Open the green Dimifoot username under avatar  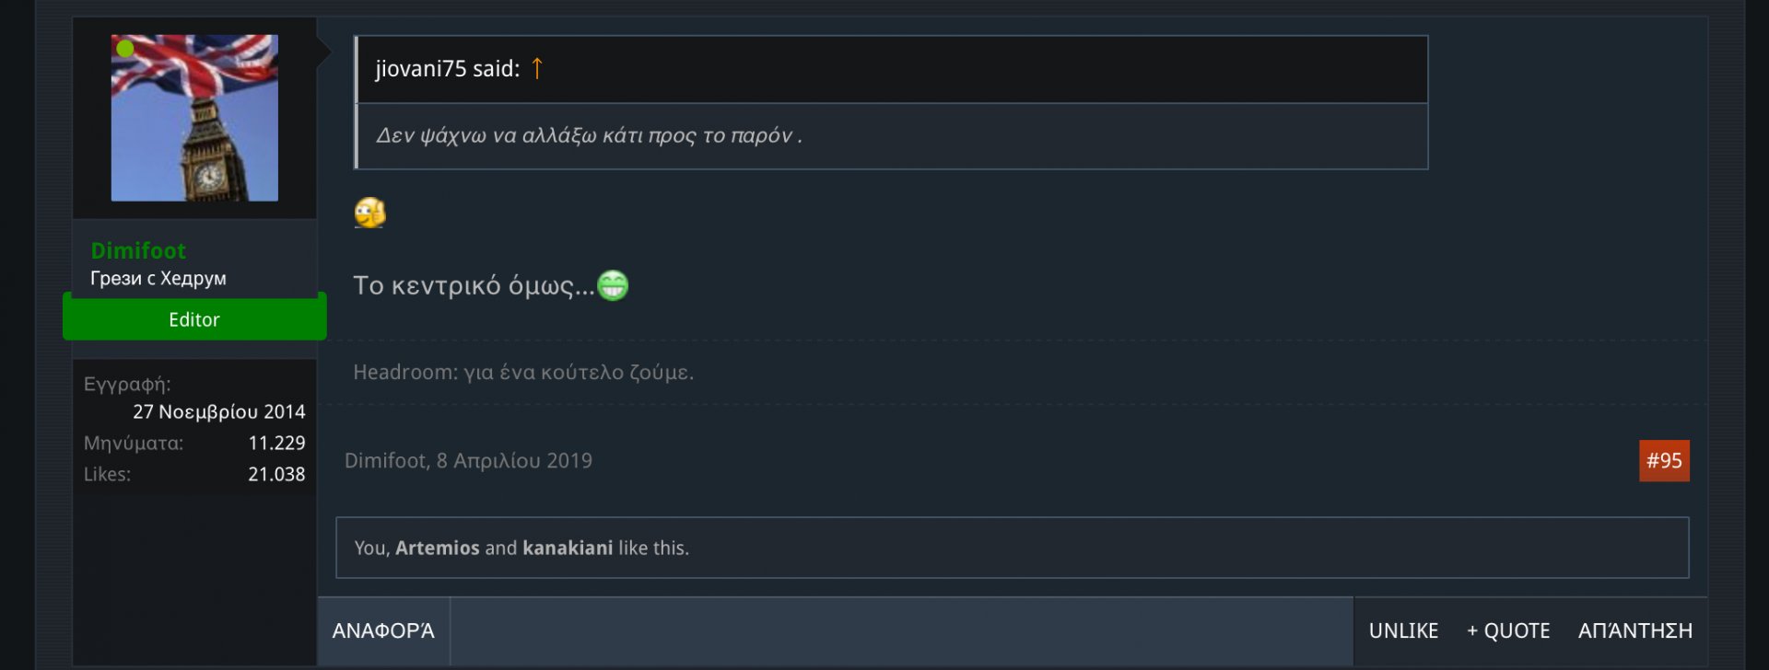138,250
